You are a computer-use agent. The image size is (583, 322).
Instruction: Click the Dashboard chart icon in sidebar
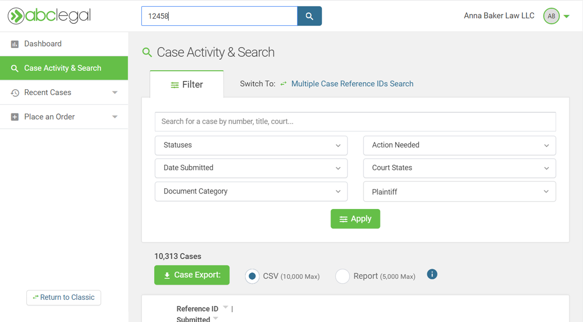15,44
